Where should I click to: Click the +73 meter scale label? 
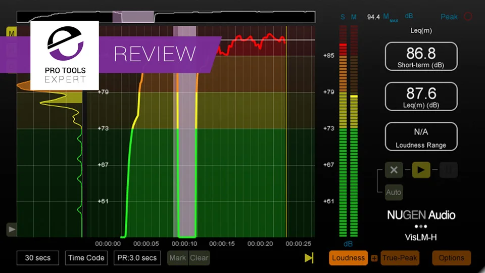(329, 128)
